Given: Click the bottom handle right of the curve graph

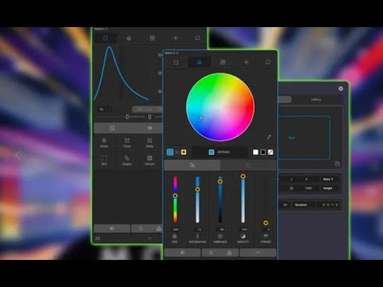Looking at the screenshot, I should [160, 92].
